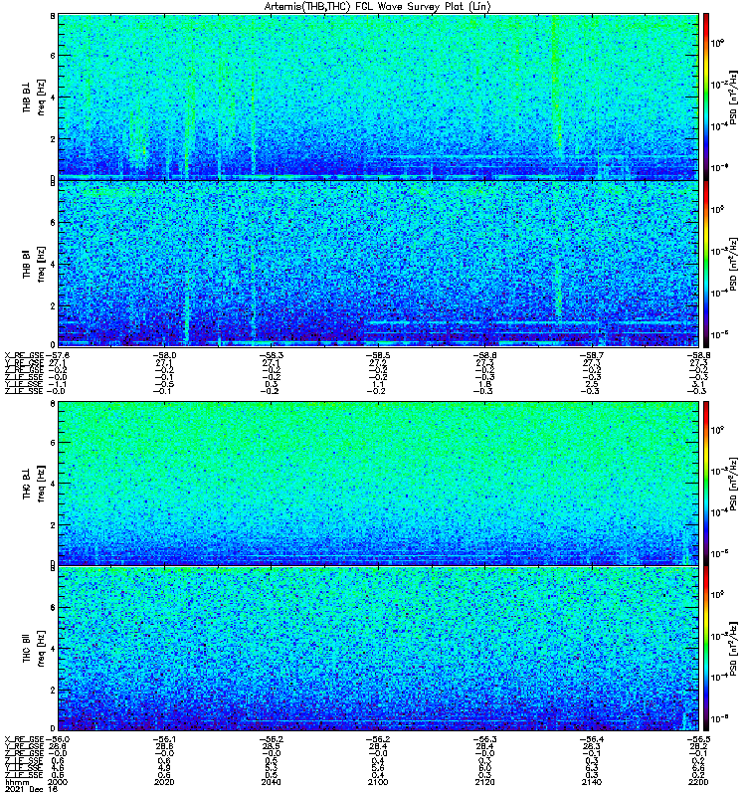The image size is (746, 796).
Task: Click the THC X_RE_GSE value -56.4
Action: pyautogui.click(x=592, y=739)
